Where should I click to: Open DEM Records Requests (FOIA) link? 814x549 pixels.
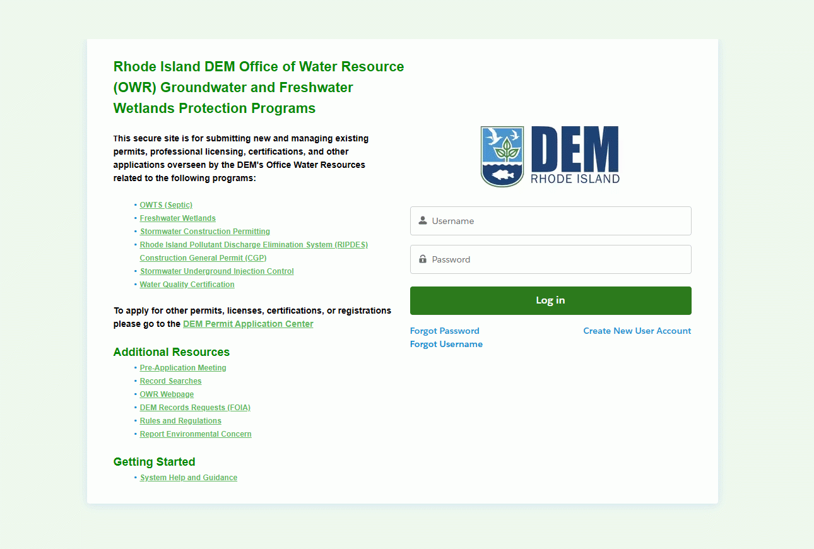(x=195, y=408)
